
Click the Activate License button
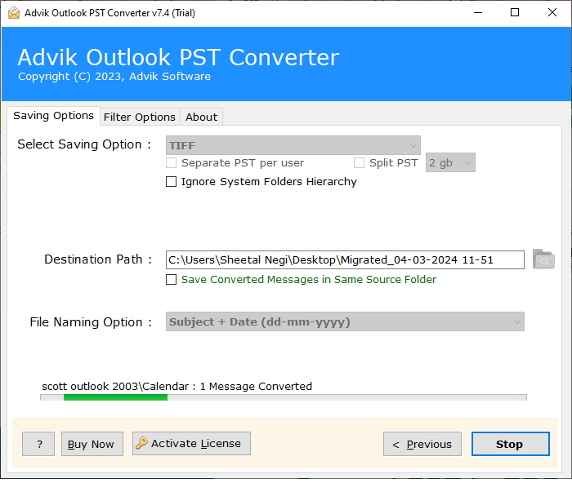[x=191, y=443]
